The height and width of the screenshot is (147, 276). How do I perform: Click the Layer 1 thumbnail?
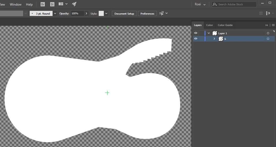[x=215, y=33]
